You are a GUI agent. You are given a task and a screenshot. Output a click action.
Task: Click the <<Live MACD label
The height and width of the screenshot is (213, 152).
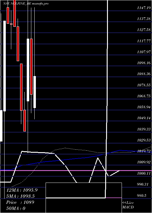pos(128,205)
